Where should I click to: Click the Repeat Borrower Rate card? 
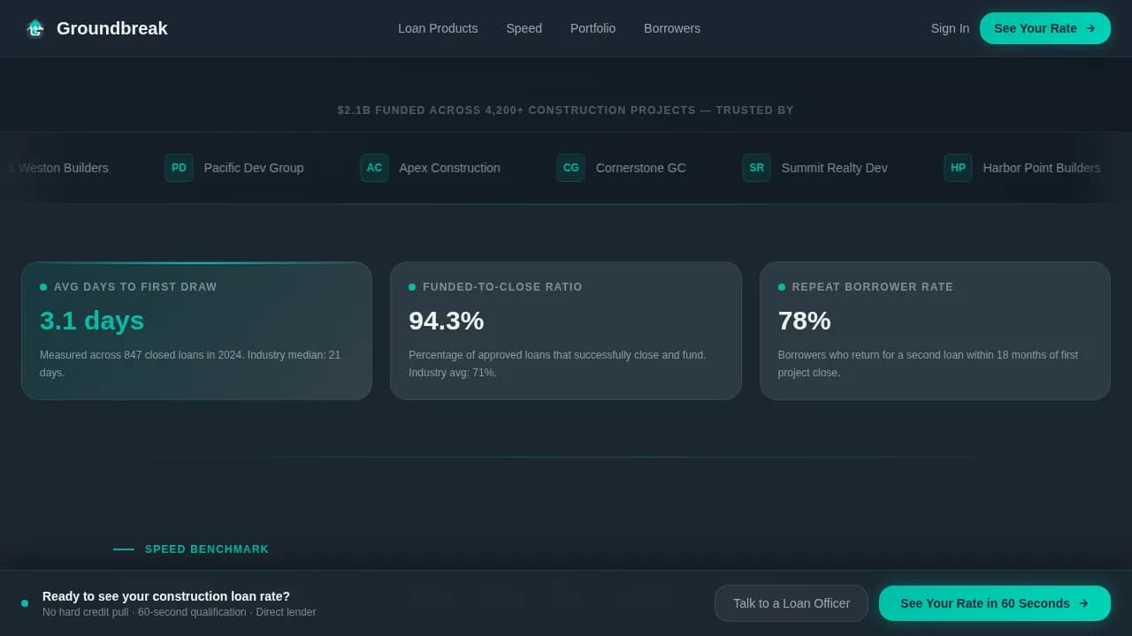click(x=935, y=330)
